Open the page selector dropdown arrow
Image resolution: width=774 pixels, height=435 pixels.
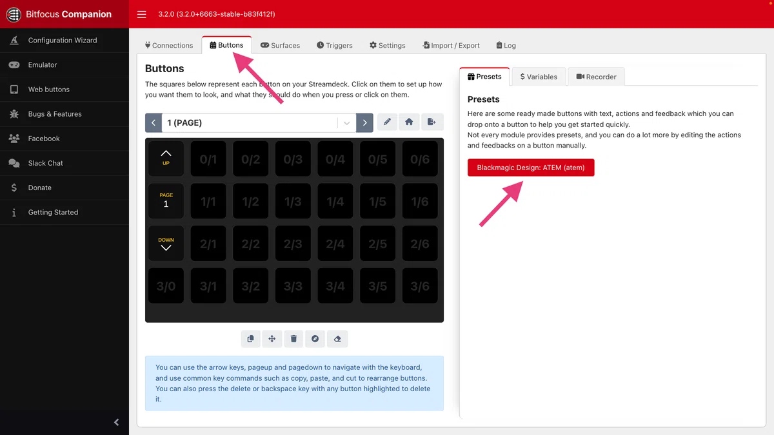(346, 122)
